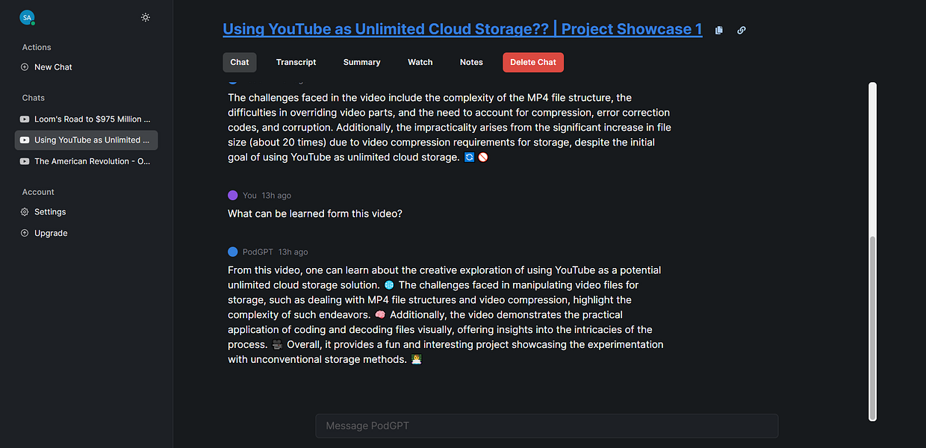Open the SA user avatar

(27, 17)
